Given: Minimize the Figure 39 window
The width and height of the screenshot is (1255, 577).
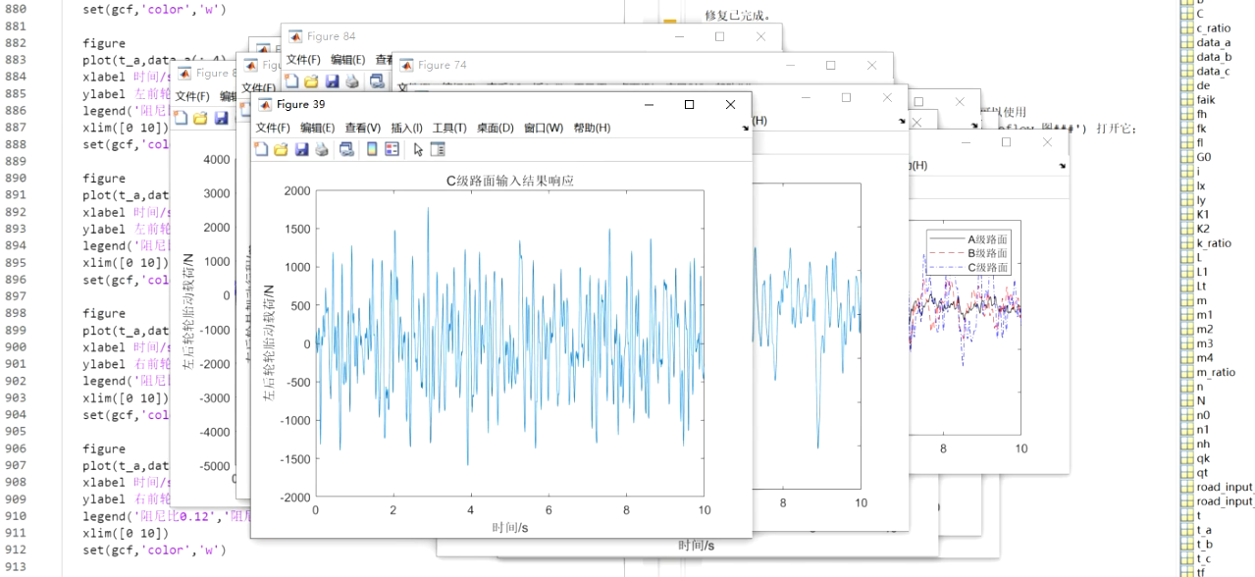Looking at the screenshot, I should pos(648,104).
